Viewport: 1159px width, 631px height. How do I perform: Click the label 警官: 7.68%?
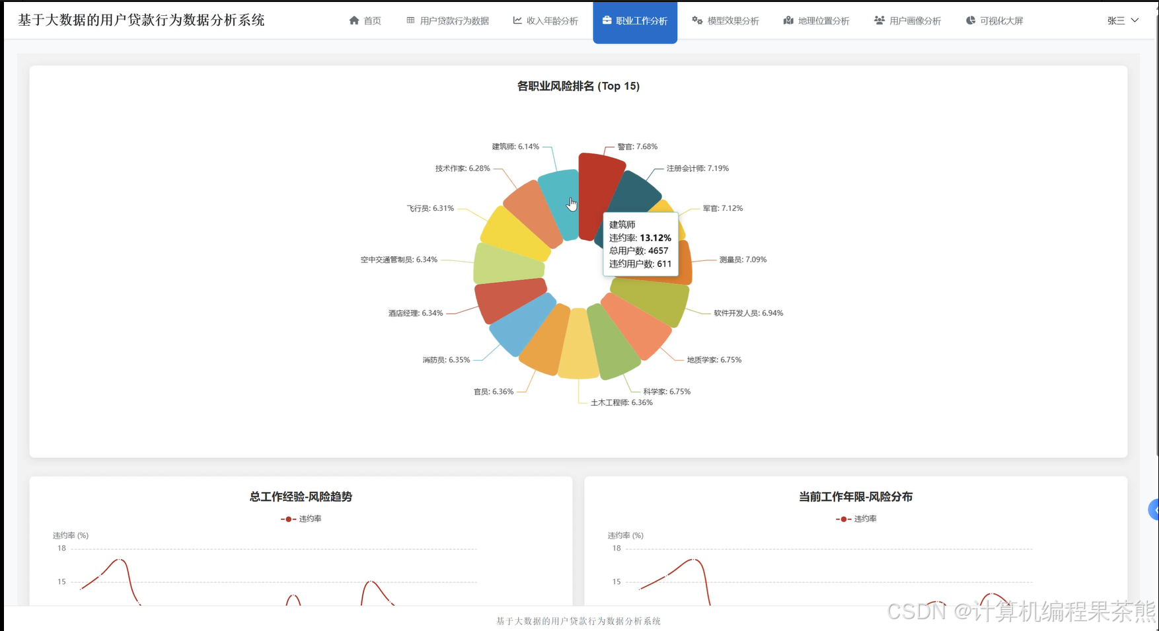(638, 147)
